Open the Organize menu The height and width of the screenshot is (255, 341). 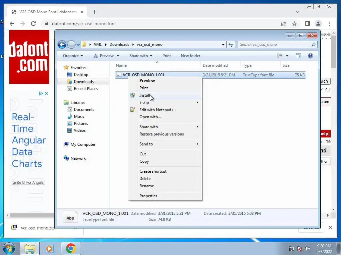73,56
